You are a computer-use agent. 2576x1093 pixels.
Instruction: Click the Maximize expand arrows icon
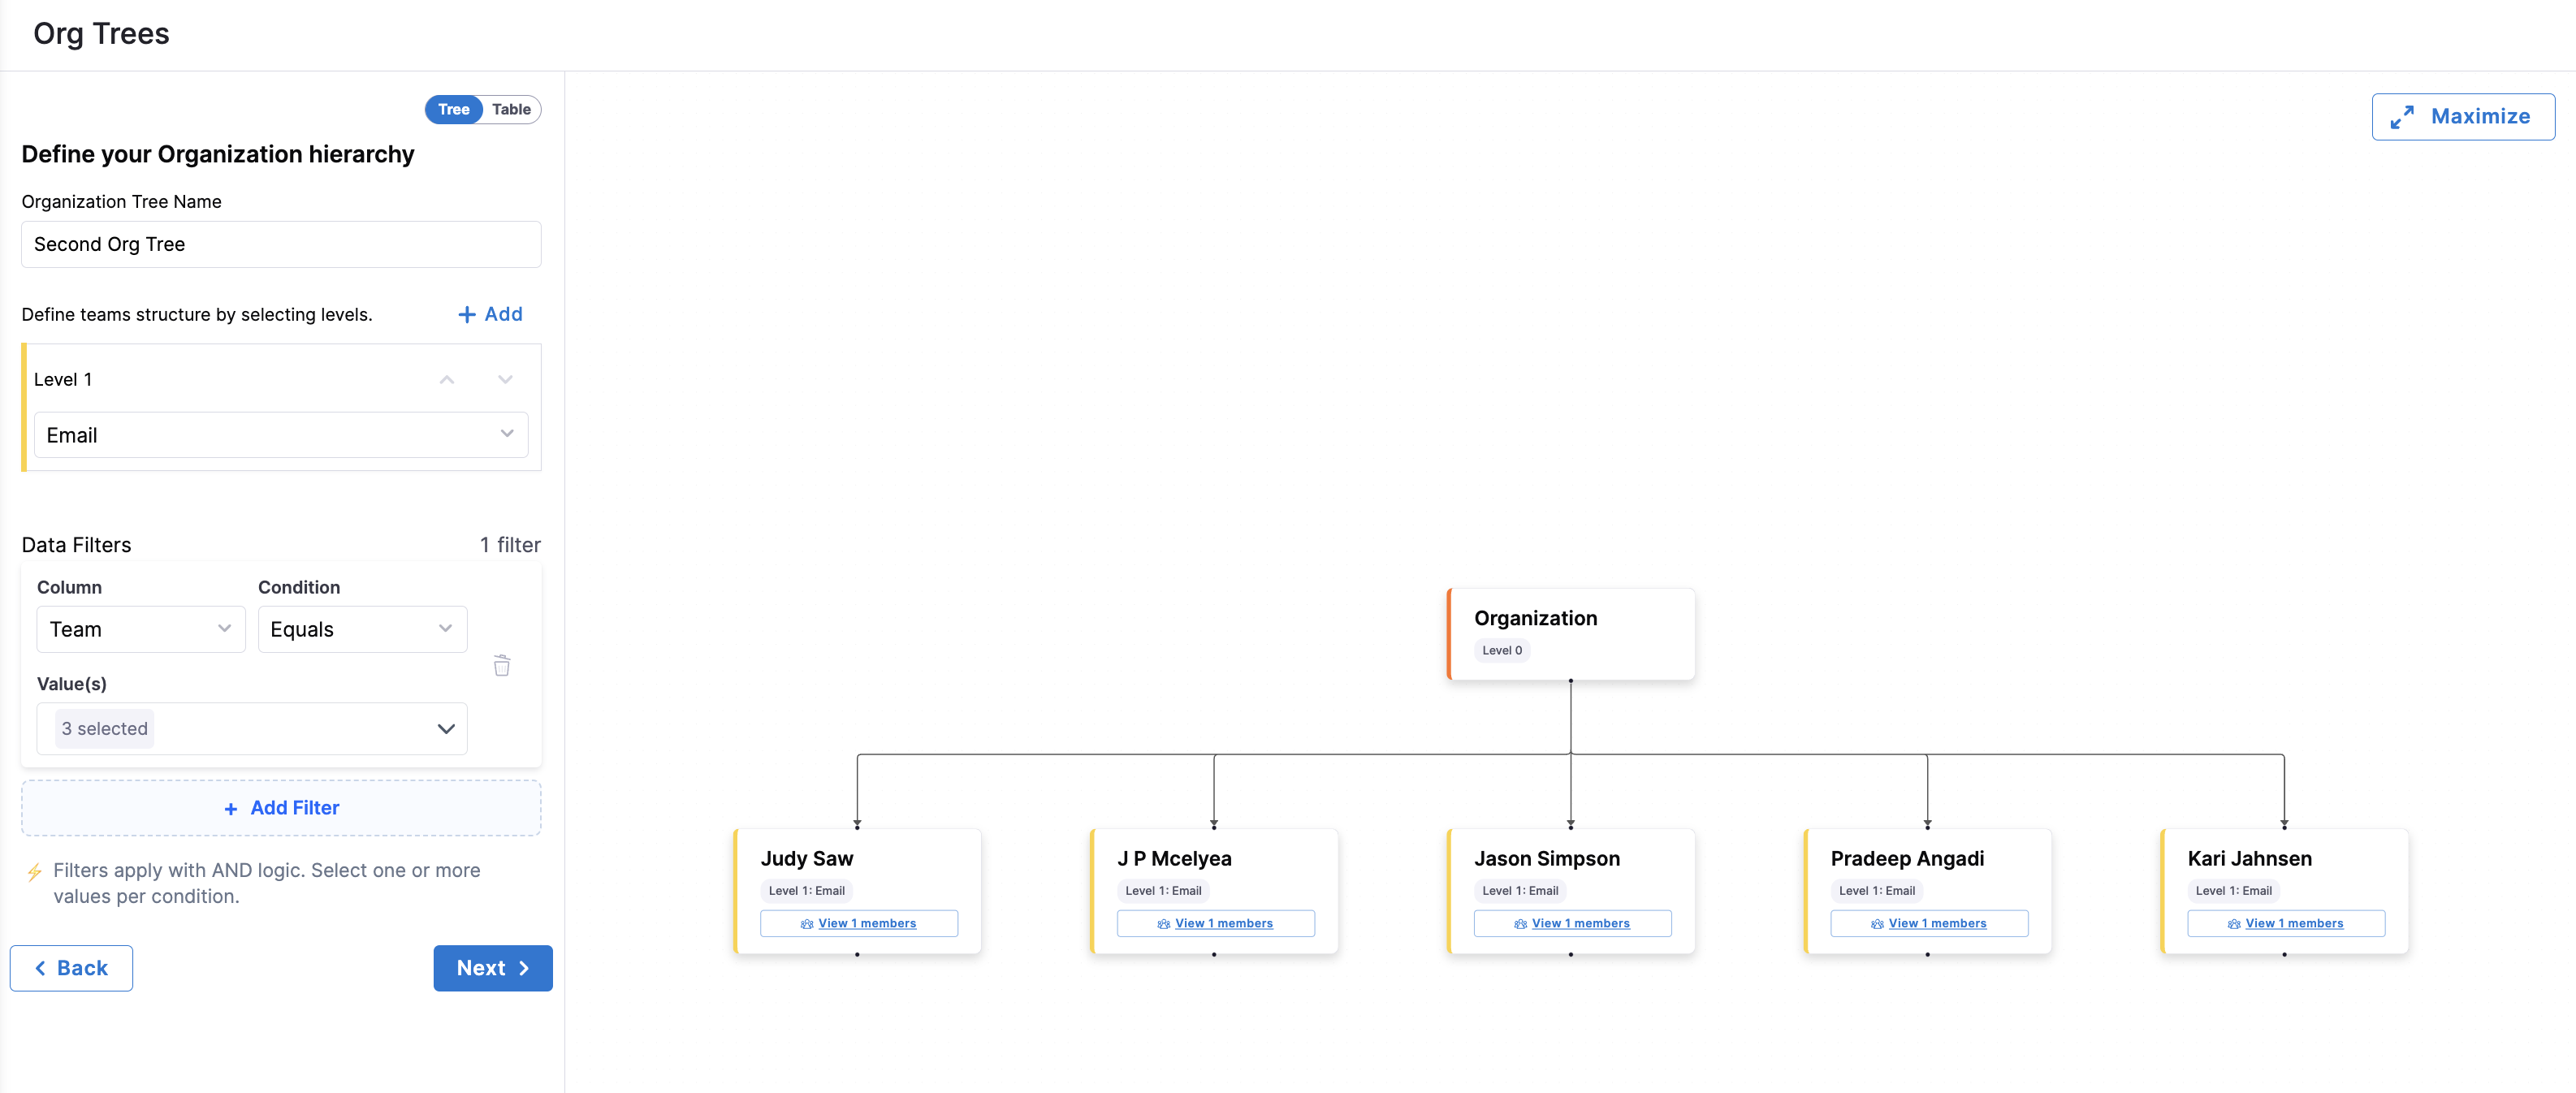pos(2402,117)
